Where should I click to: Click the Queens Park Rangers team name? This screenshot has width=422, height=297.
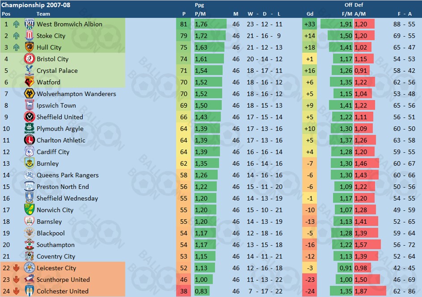coord(68,175)
